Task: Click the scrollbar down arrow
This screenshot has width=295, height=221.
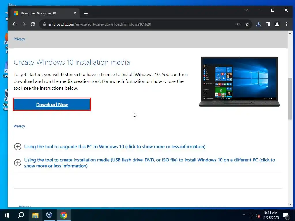Action: click(x=290, y=205)
